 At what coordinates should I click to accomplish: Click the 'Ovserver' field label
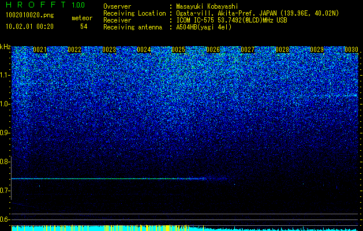pos(117,6)
